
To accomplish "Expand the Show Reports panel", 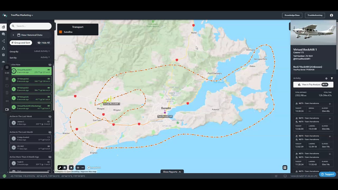I will (172, 172).
